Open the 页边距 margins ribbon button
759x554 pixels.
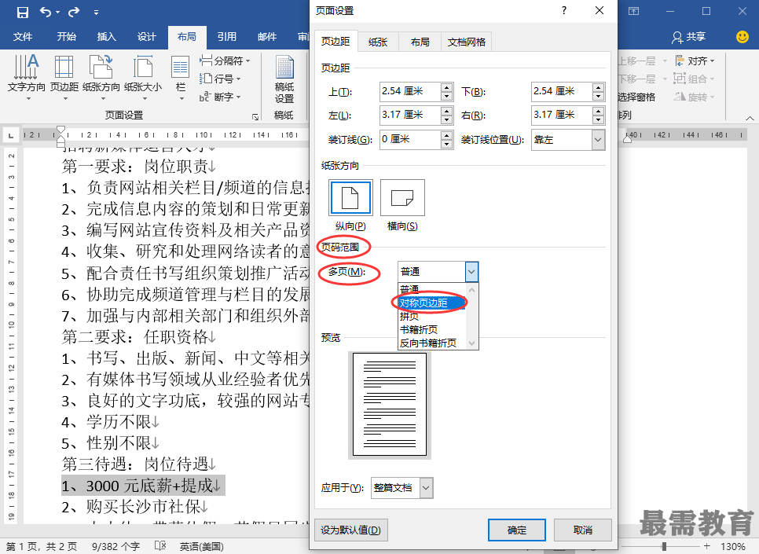pyautogui.click(x=64, y=77)
